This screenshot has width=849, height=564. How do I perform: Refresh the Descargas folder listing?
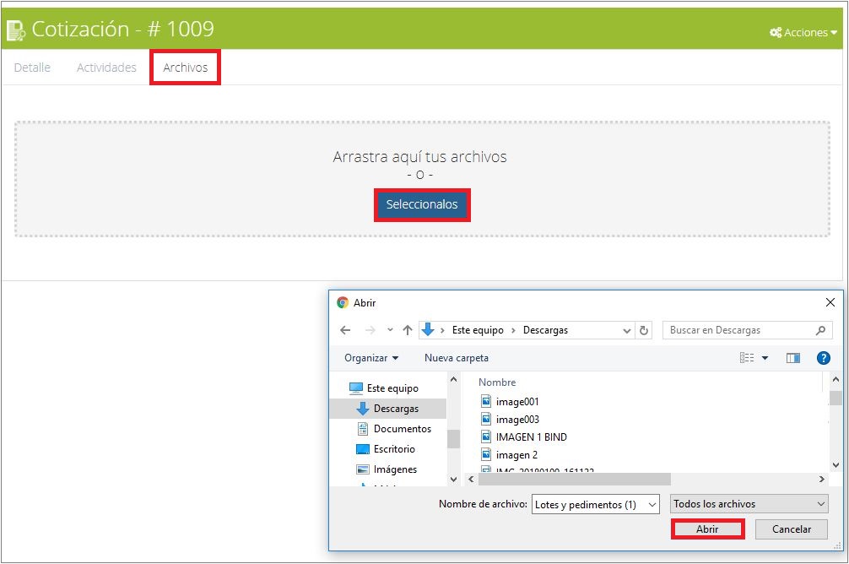point(645,330)
